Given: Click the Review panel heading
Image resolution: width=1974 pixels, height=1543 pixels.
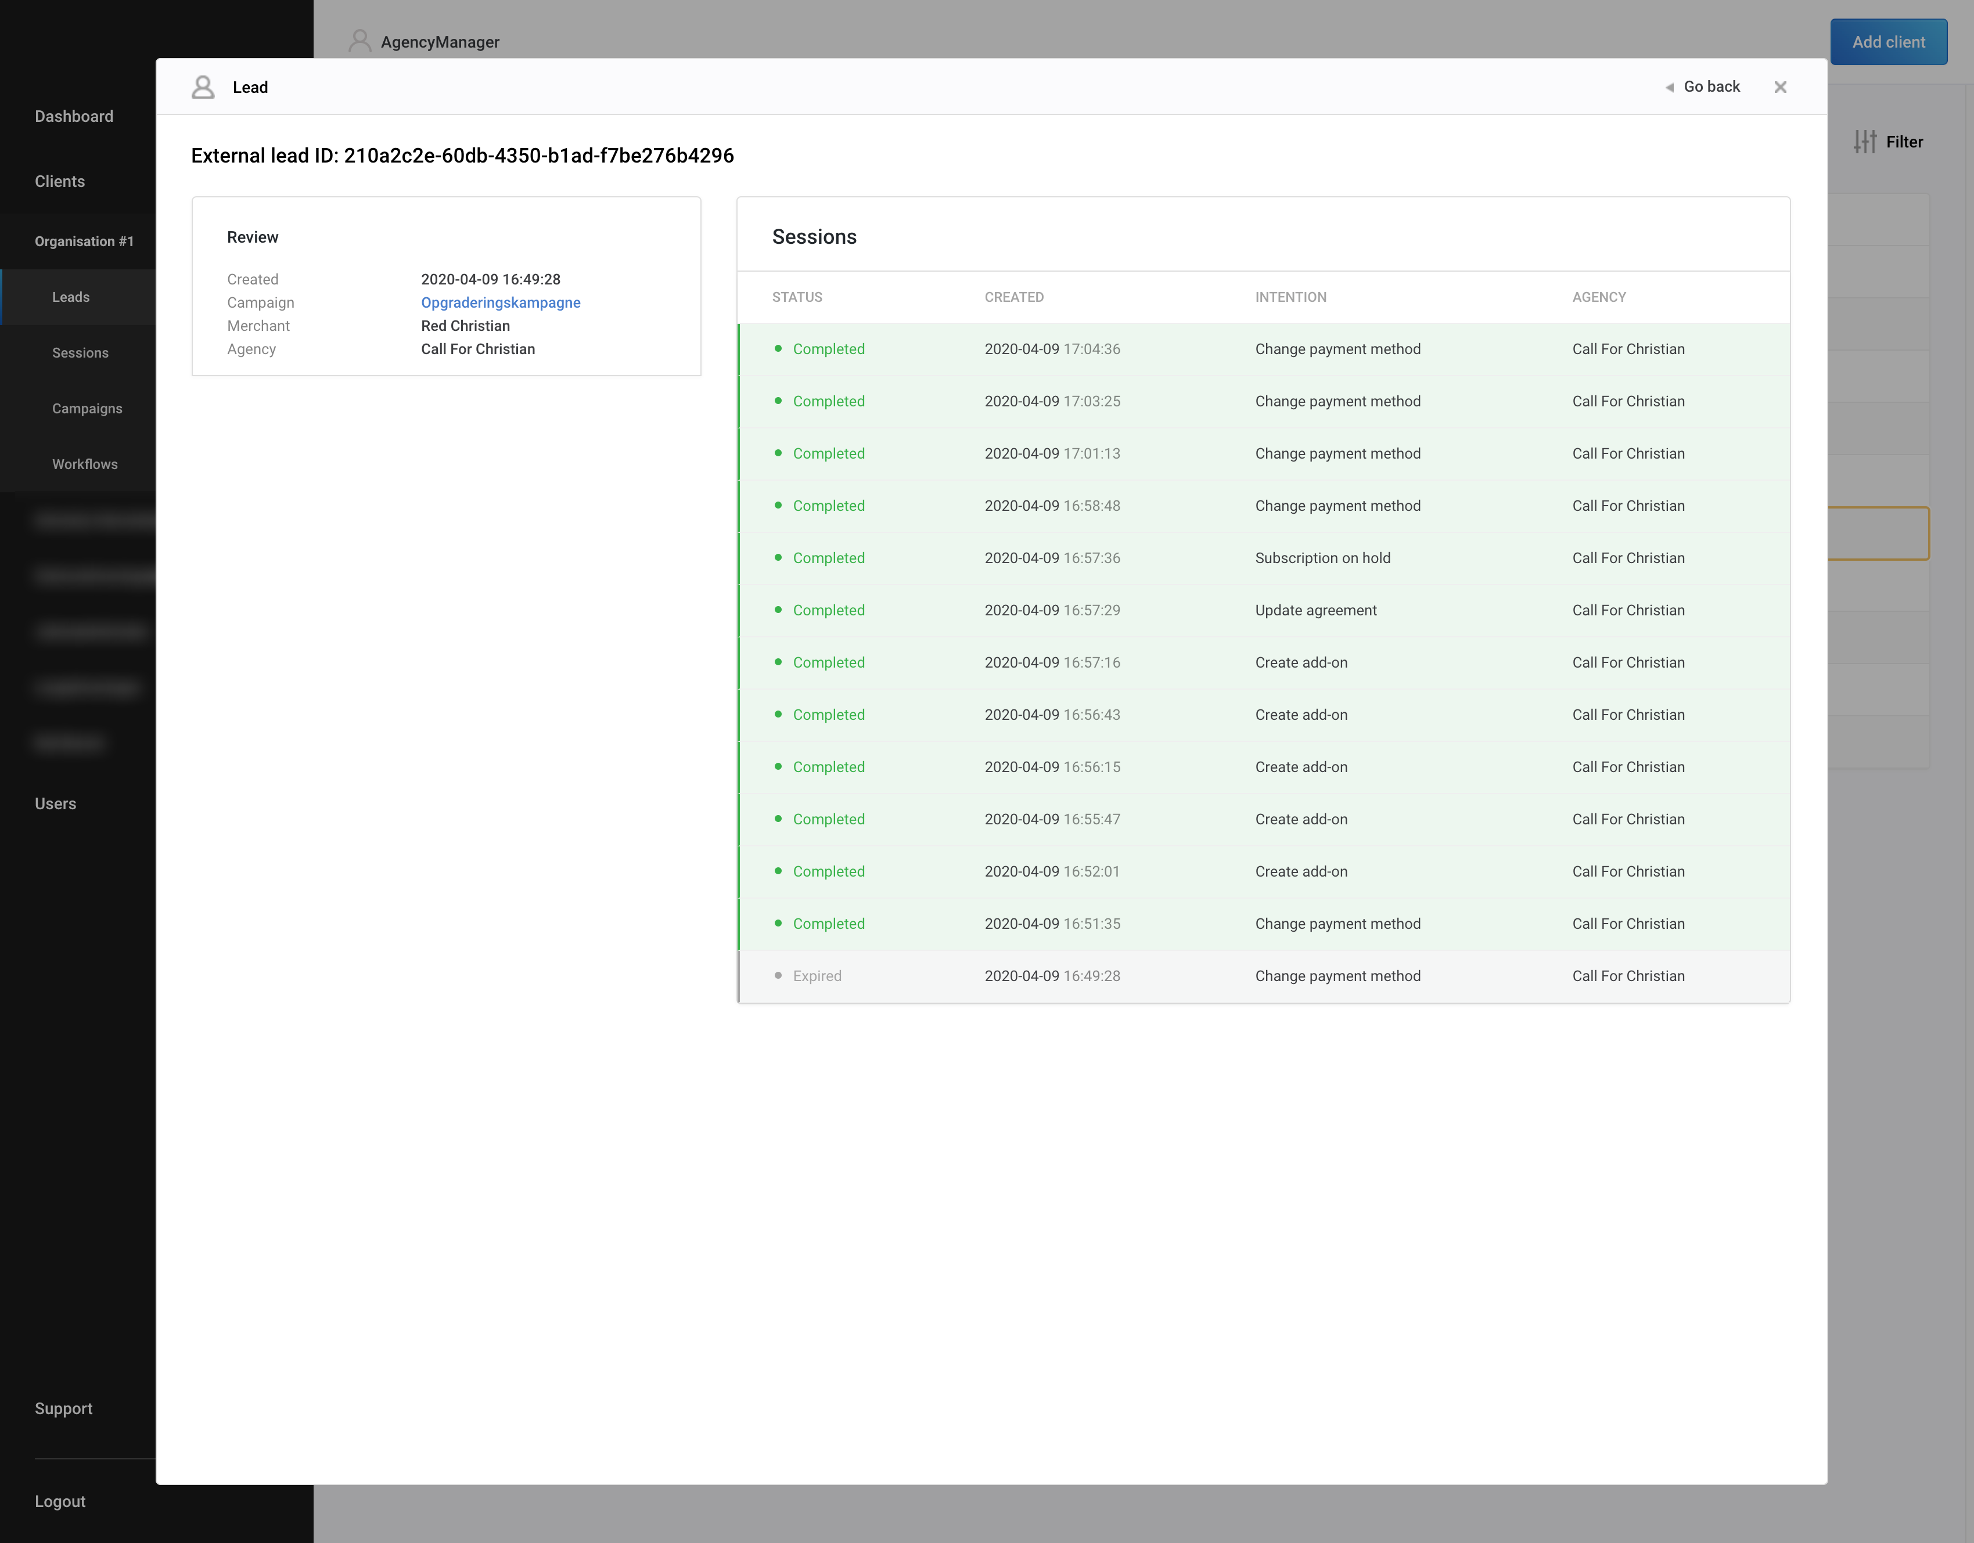Looking at the screenshot, I should (253, 237).
